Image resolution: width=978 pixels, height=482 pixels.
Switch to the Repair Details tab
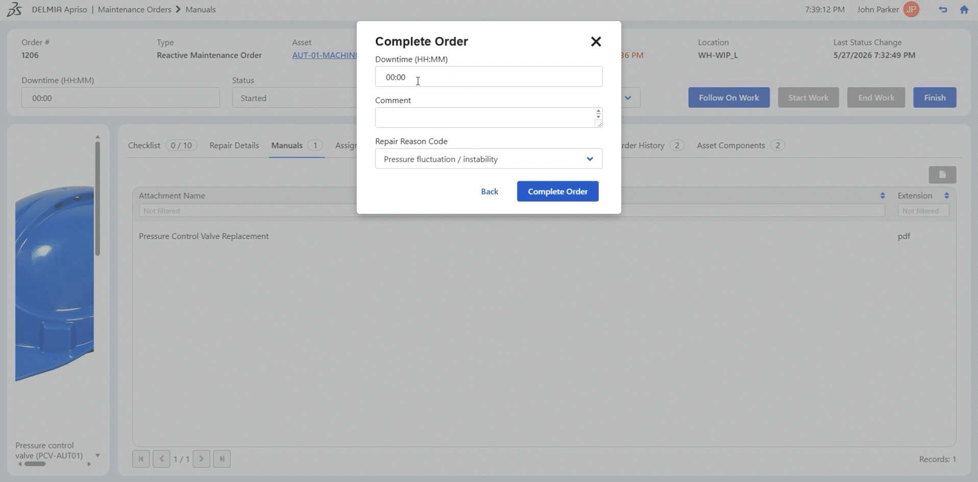[234, 146]
